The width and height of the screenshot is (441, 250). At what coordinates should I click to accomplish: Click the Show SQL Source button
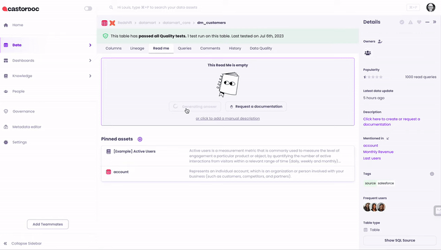point(399,240)
